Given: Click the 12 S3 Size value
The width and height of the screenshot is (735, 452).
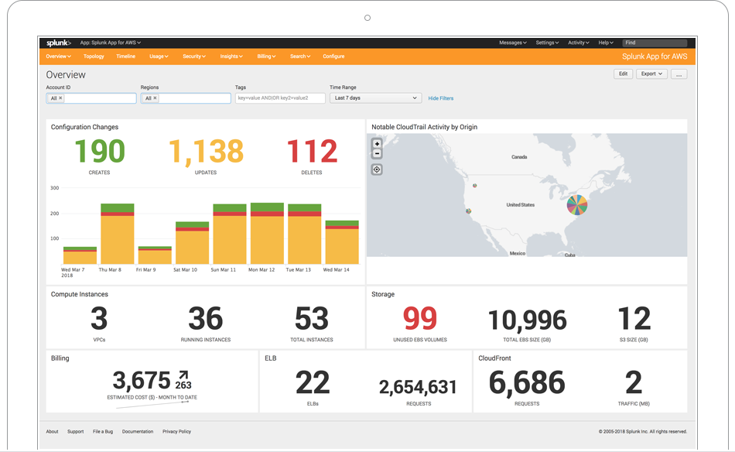Looking at the screenshot, I should pyautogui.click(x=634, y=318).
